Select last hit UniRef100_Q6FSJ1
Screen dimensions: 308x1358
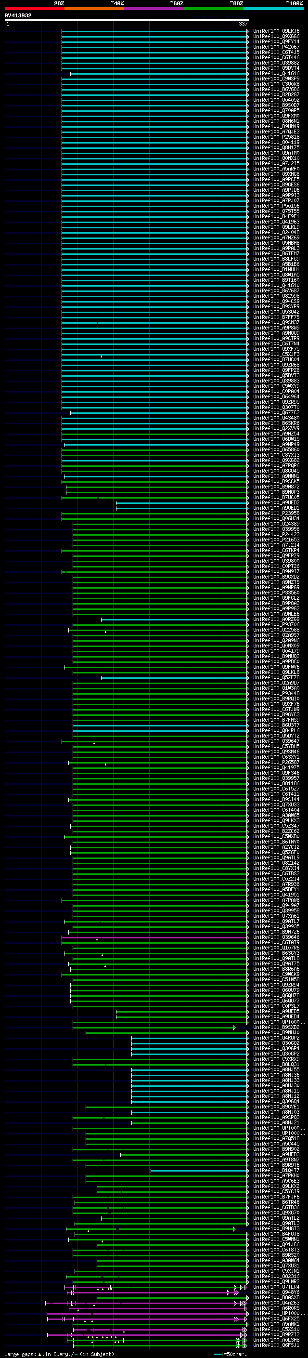pos(276,1345)
